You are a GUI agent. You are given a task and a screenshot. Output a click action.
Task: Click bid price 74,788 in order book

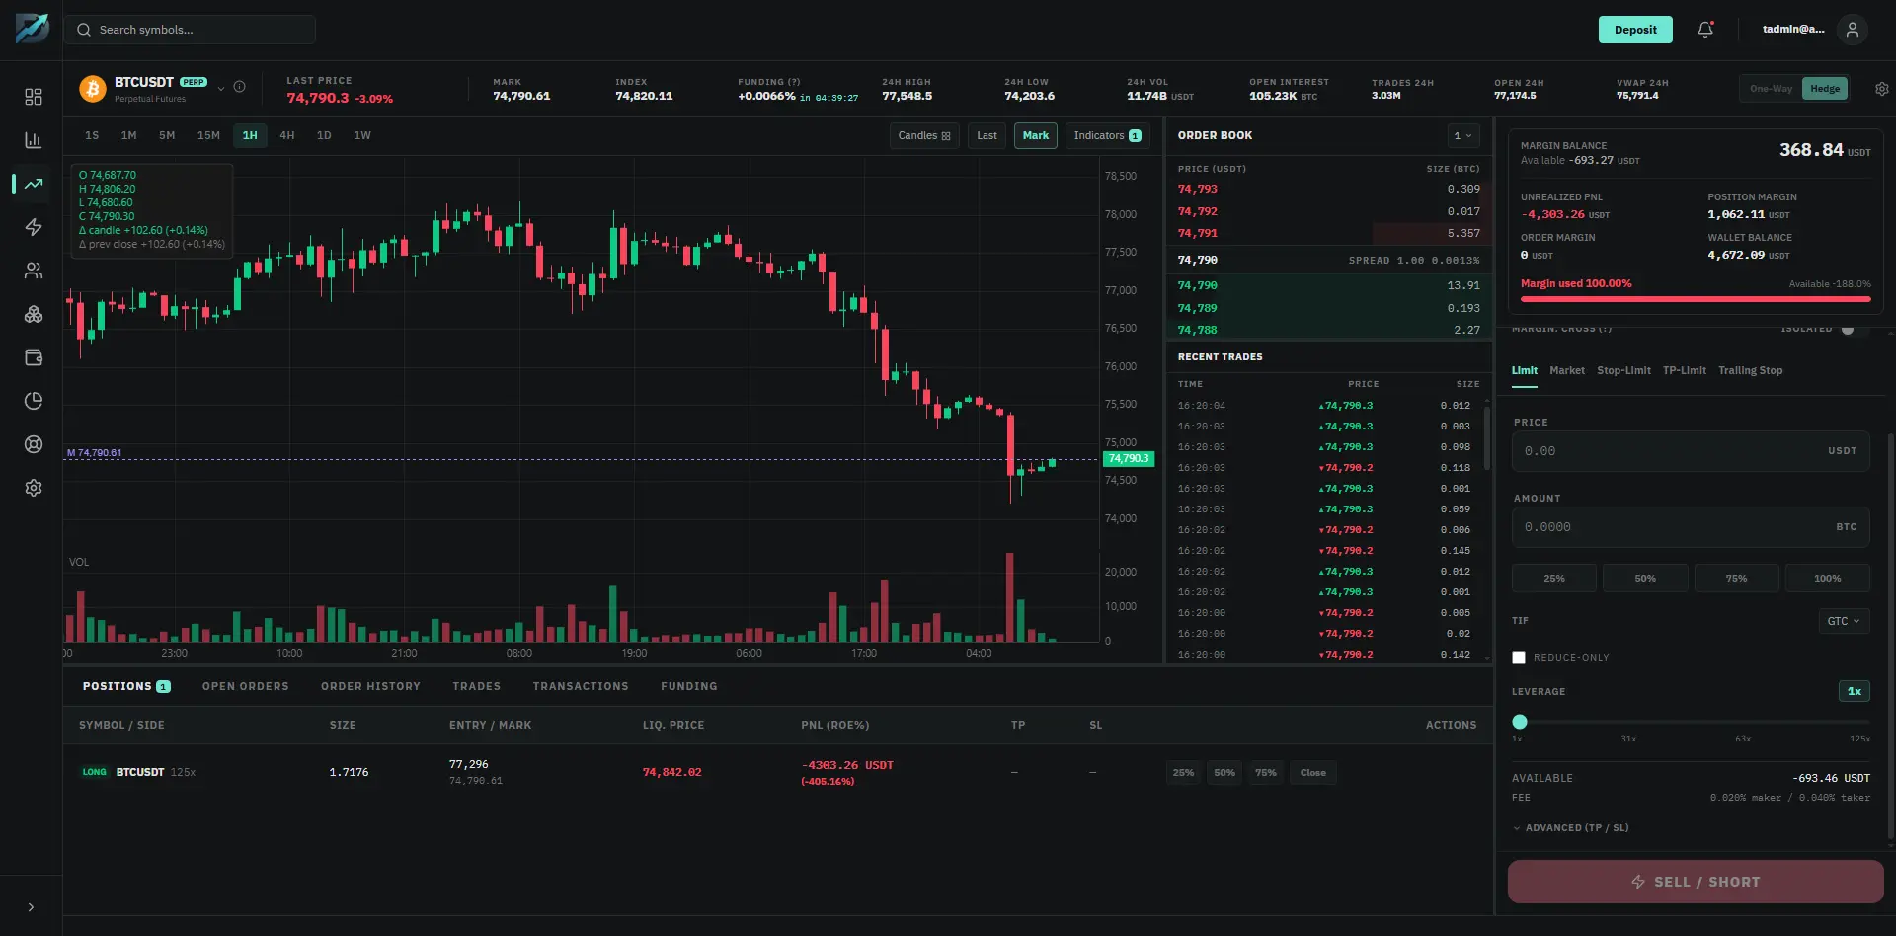pos(1197,331)
